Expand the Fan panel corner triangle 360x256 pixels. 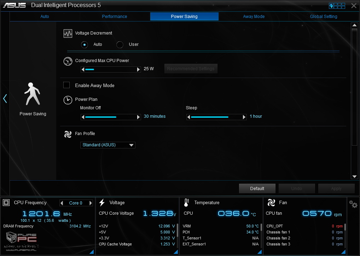pos(343,252)
